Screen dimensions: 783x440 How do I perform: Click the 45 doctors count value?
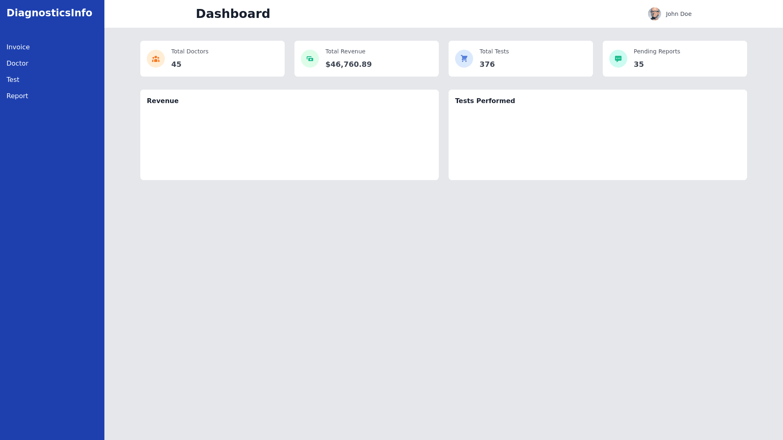tap(176, 64)
